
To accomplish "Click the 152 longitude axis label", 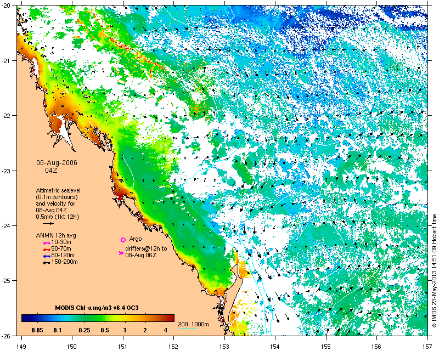I will click(x=173, y=347).
